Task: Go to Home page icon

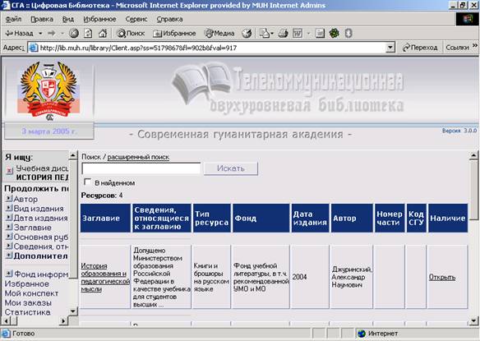Action: coord(103,33)
